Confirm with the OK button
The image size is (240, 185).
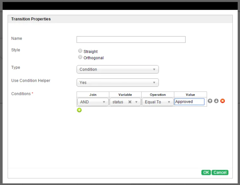click(x=206, y=172)
